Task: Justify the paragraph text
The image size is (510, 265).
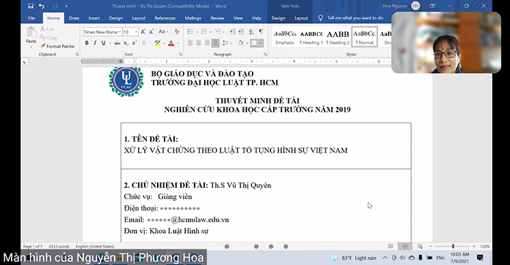Action: coord(215,43)
